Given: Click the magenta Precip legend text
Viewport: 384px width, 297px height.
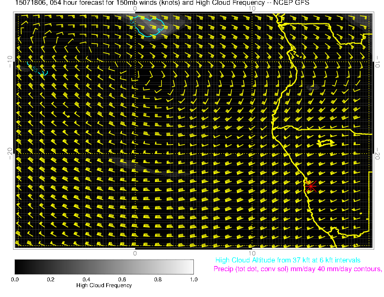Looking at the screenshot, I should (x=297, y=269).
